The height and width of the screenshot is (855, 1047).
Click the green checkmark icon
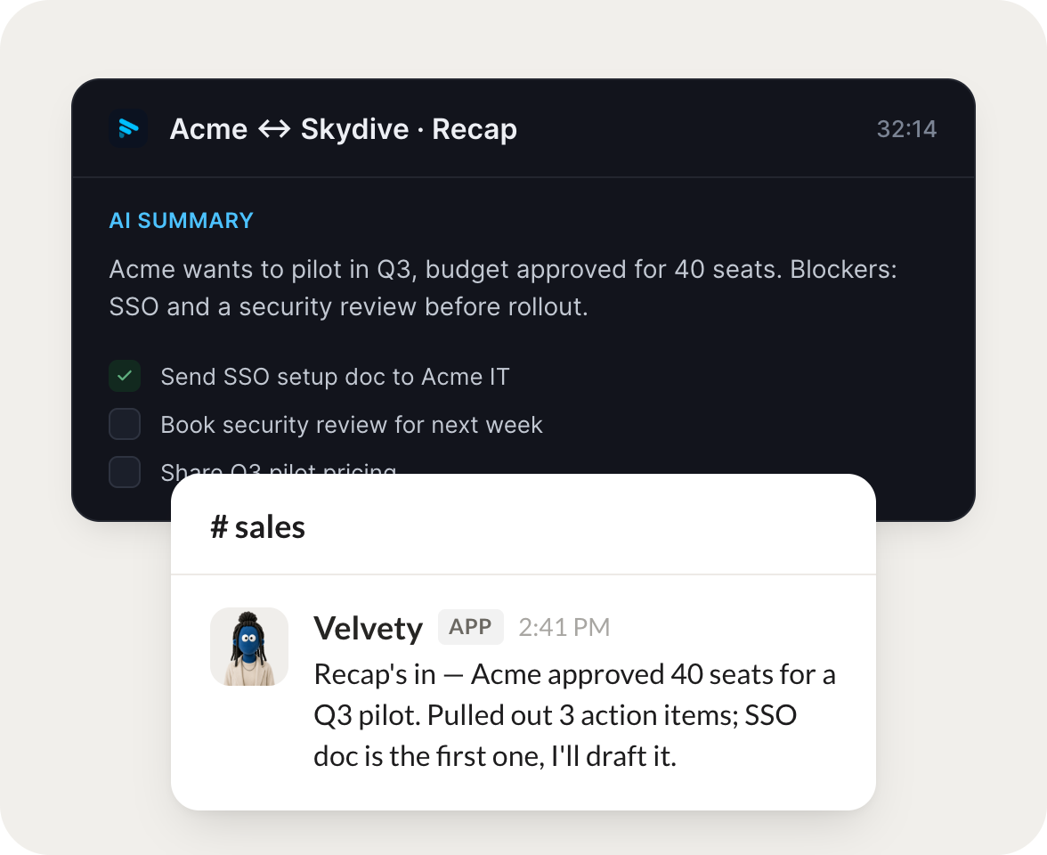point(125,376)
